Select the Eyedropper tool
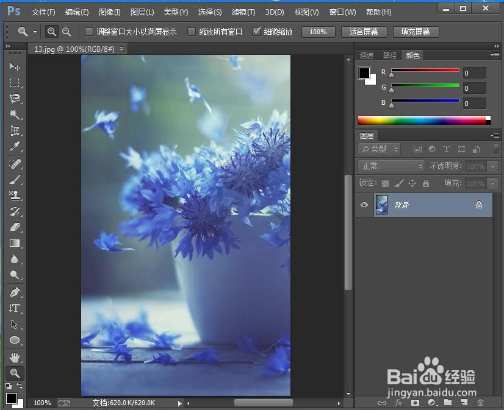The width and height of the screenshot is (504, 410). point(13,146)
